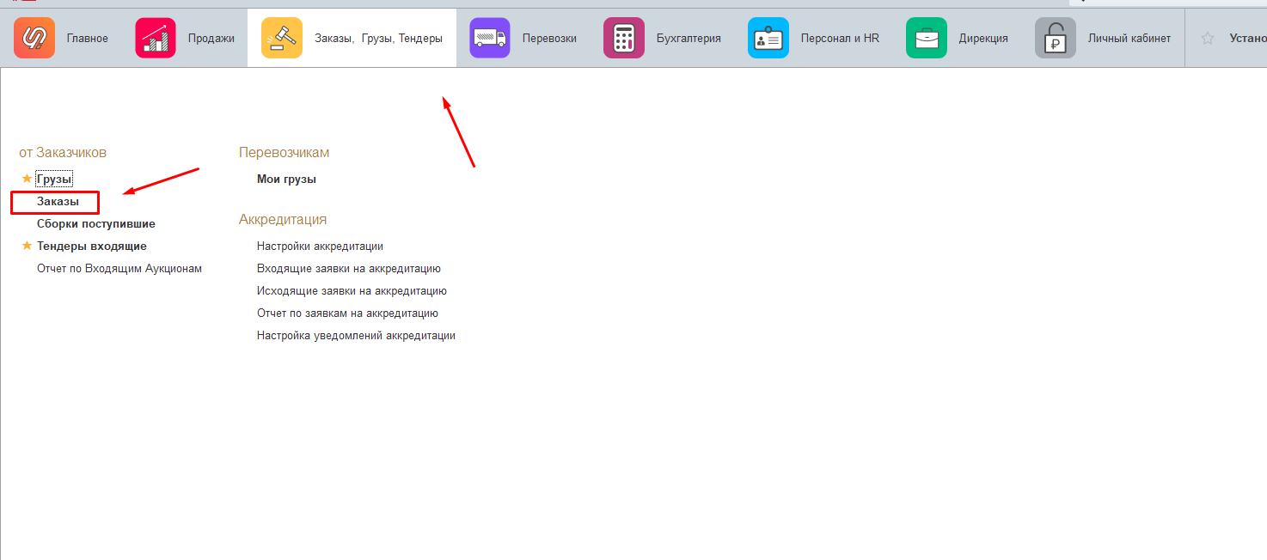Open the Заказы link

[x=58, y=202]
